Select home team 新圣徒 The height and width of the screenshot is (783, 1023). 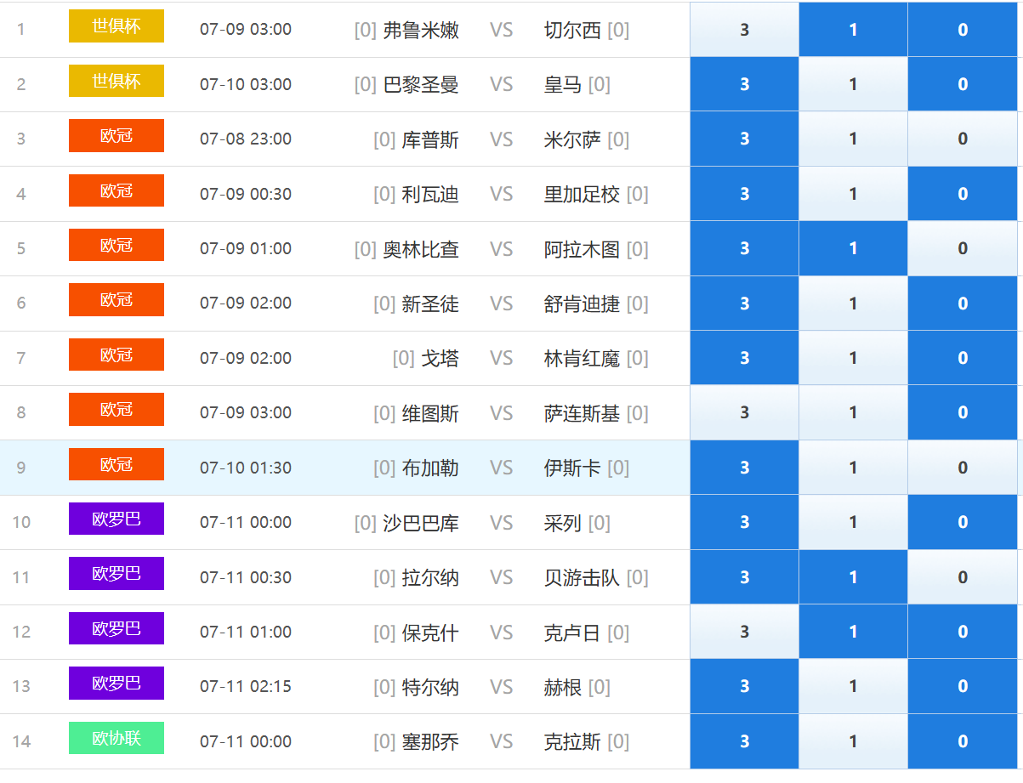[x=430, y=304]
